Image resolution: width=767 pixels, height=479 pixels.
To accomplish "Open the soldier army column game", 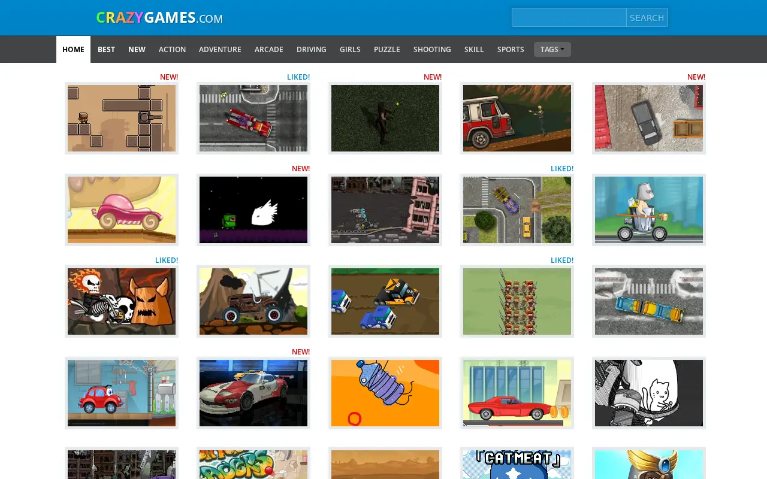I will [517, 301].
